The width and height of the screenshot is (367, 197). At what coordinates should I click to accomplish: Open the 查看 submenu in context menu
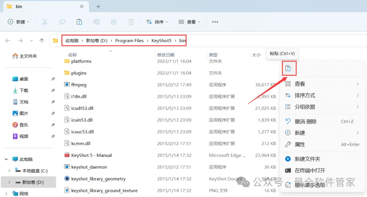coord(322,84)
